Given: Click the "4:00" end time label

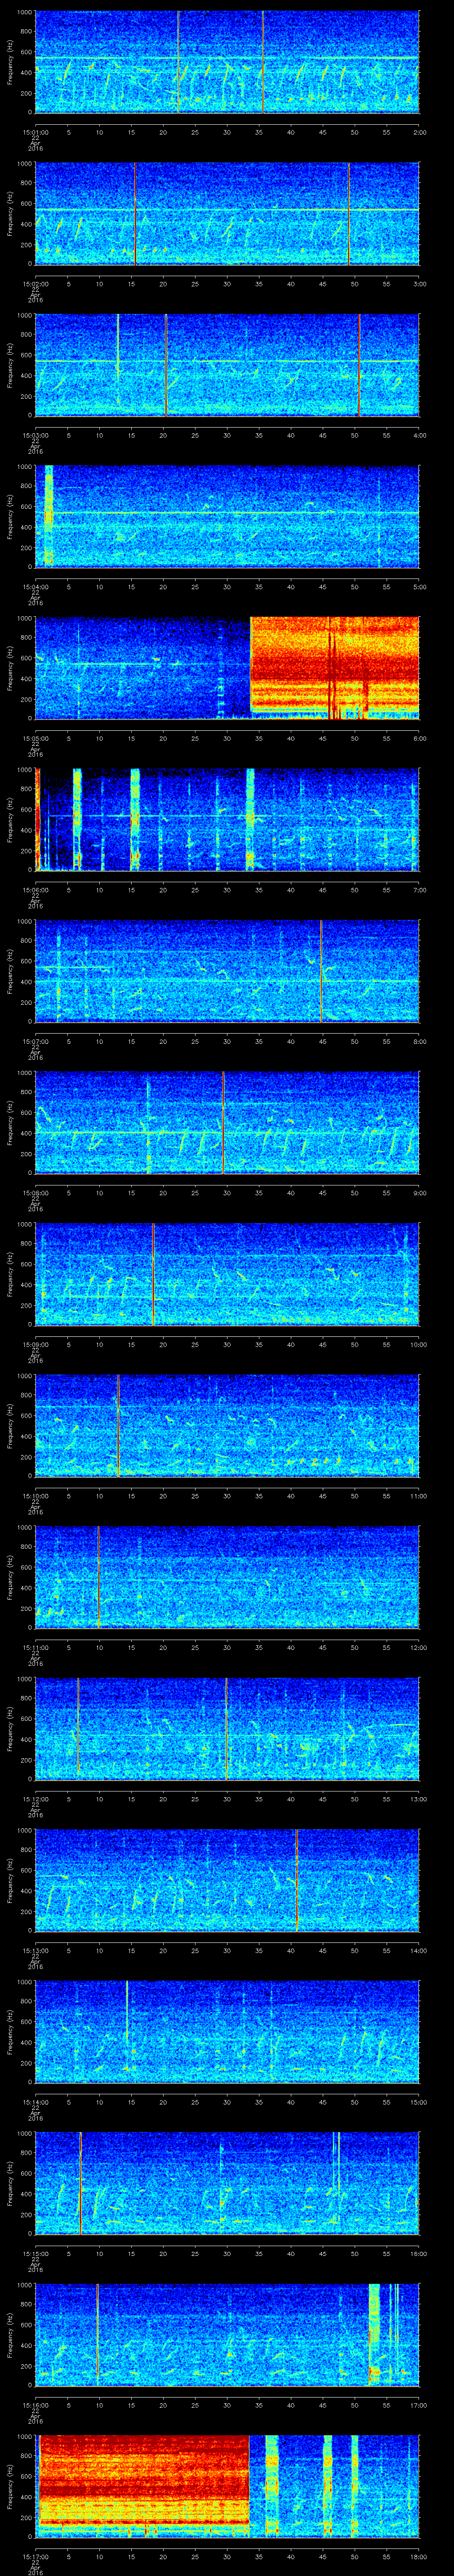Looking at the screenshot, I should pyautogui.click(x=419, y=435).
